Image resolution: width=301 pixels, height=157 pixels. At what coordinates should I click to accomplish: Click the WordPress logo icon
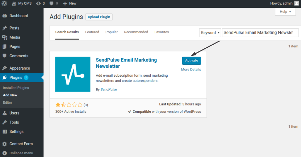(4, 3)
